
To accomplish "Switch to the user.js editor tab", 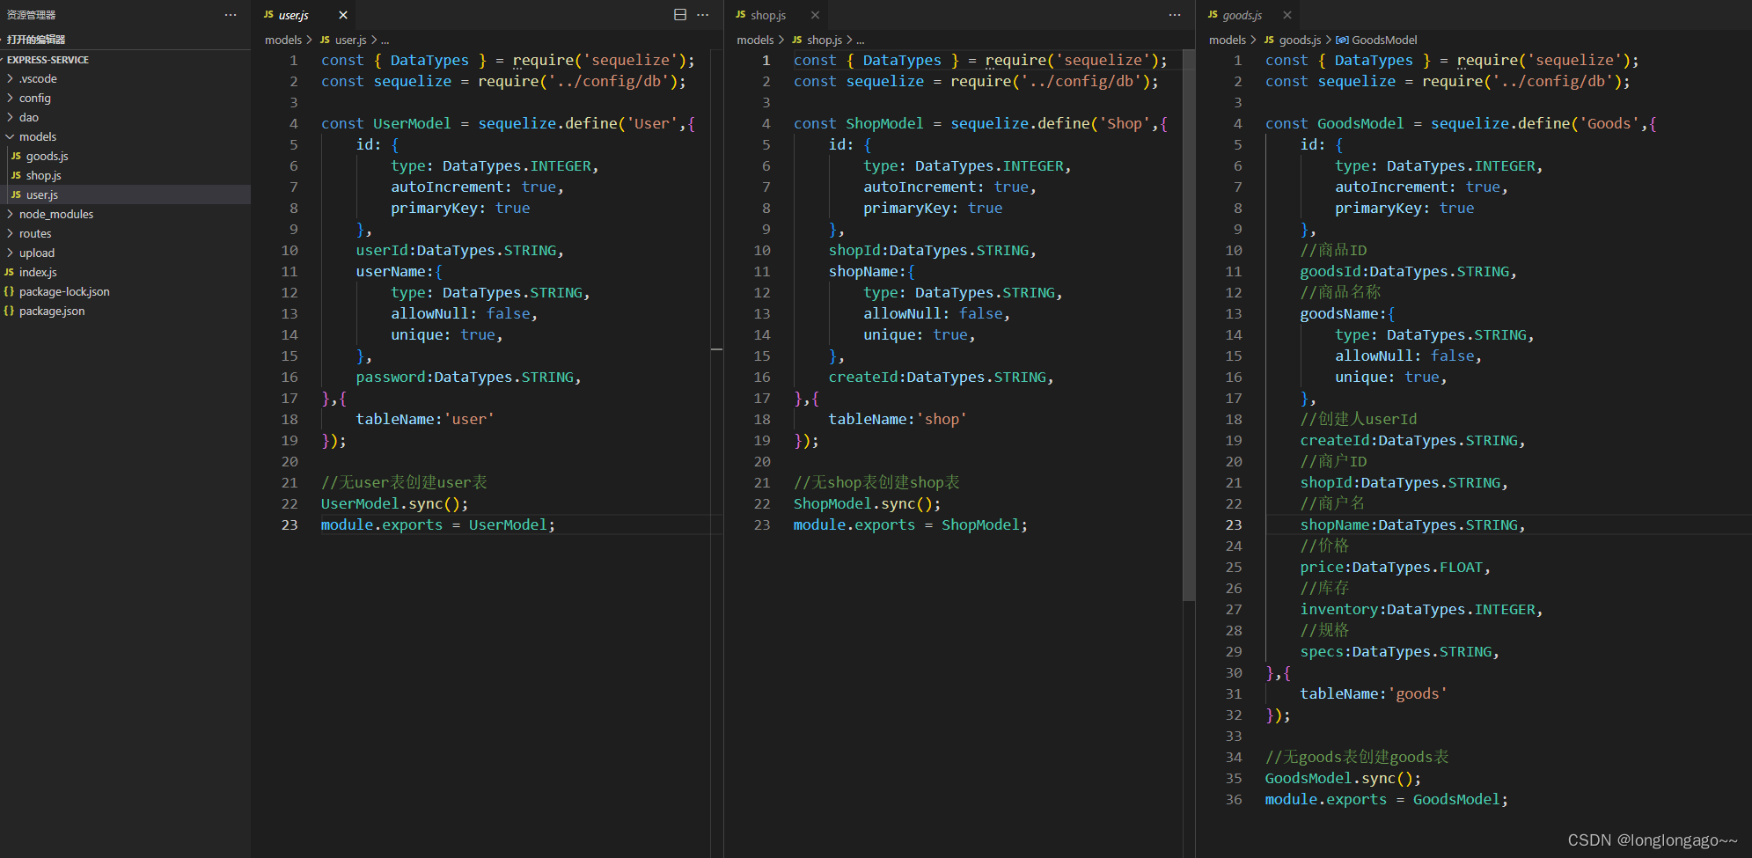I will [294, 15].
